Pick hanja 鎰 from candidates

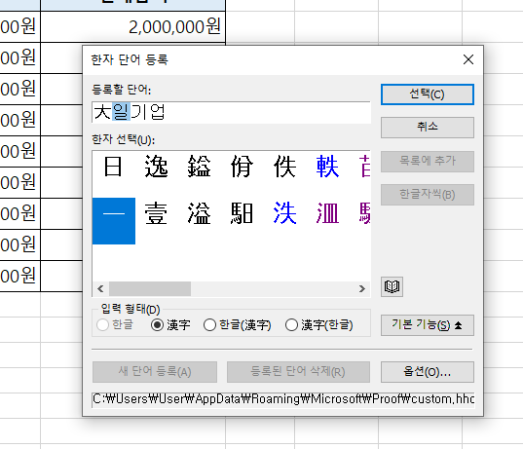pos(199,167)
